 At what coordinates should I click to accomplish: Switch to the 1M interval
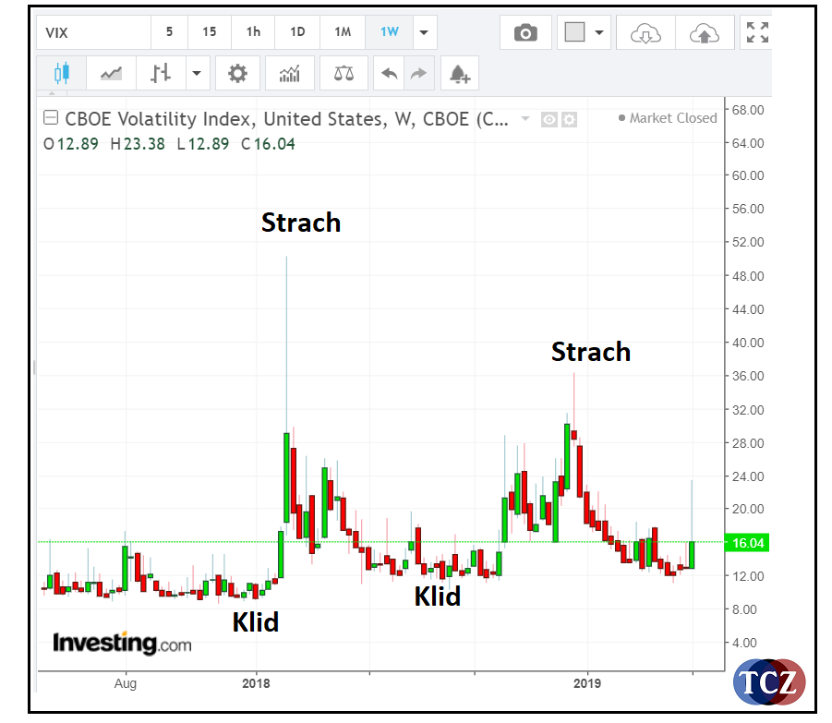tap(343, 32)
